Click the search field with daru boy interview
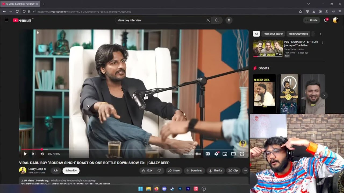This screenshot has width=344, height=193. pyautogui.click(x=161, y=20)
